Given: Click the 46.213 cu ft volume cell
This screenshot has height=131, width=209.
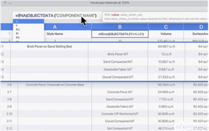Looking at the screenshot, I should tap(166, 128).
